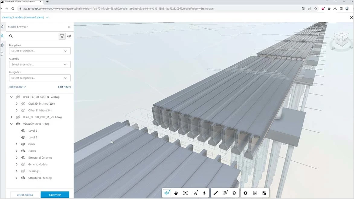Open the section analysis tool

pyautogui.click(x=225, y=193)
